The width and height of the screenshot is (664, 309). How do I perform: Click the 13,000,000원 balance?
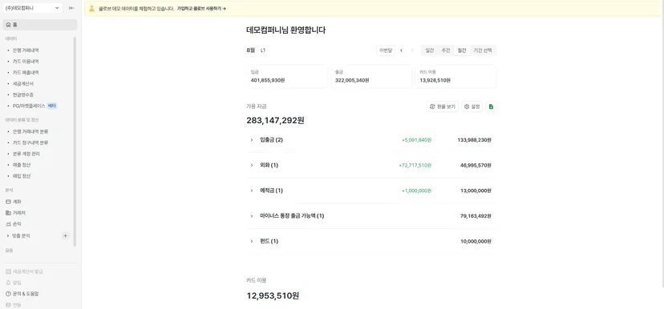pyautogui.click(x=476, y=191)
